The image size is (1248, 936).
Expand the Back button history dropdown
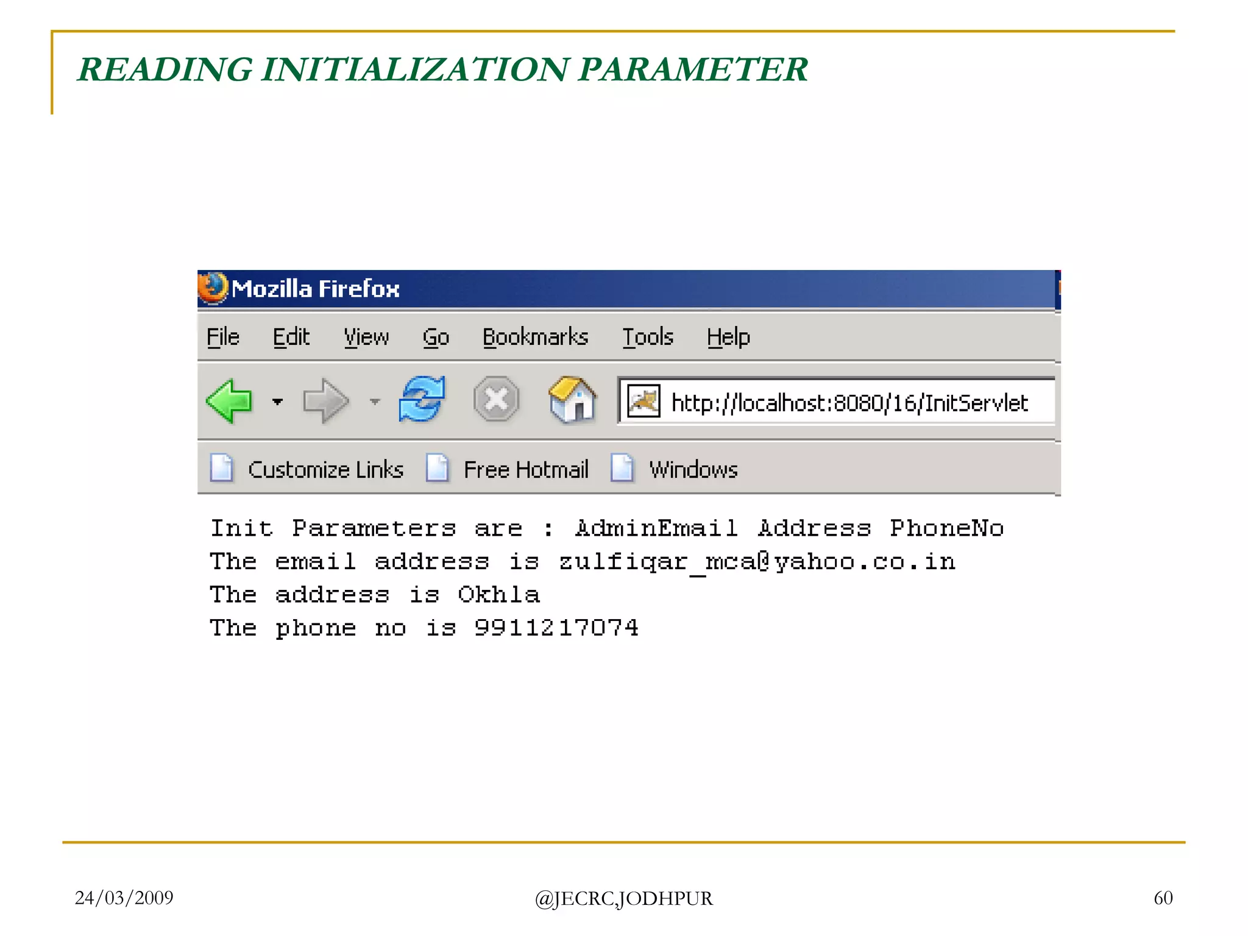tap(278, 402)
